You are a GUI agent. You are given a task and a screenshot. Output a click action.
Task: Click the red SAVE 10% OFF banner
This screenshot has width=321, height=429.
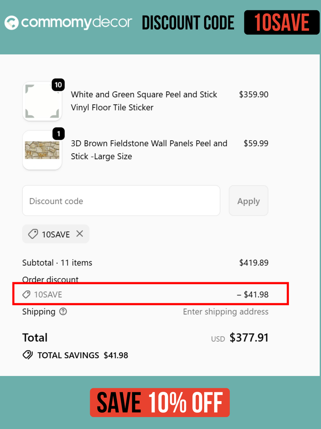click(x=160, y=402)
